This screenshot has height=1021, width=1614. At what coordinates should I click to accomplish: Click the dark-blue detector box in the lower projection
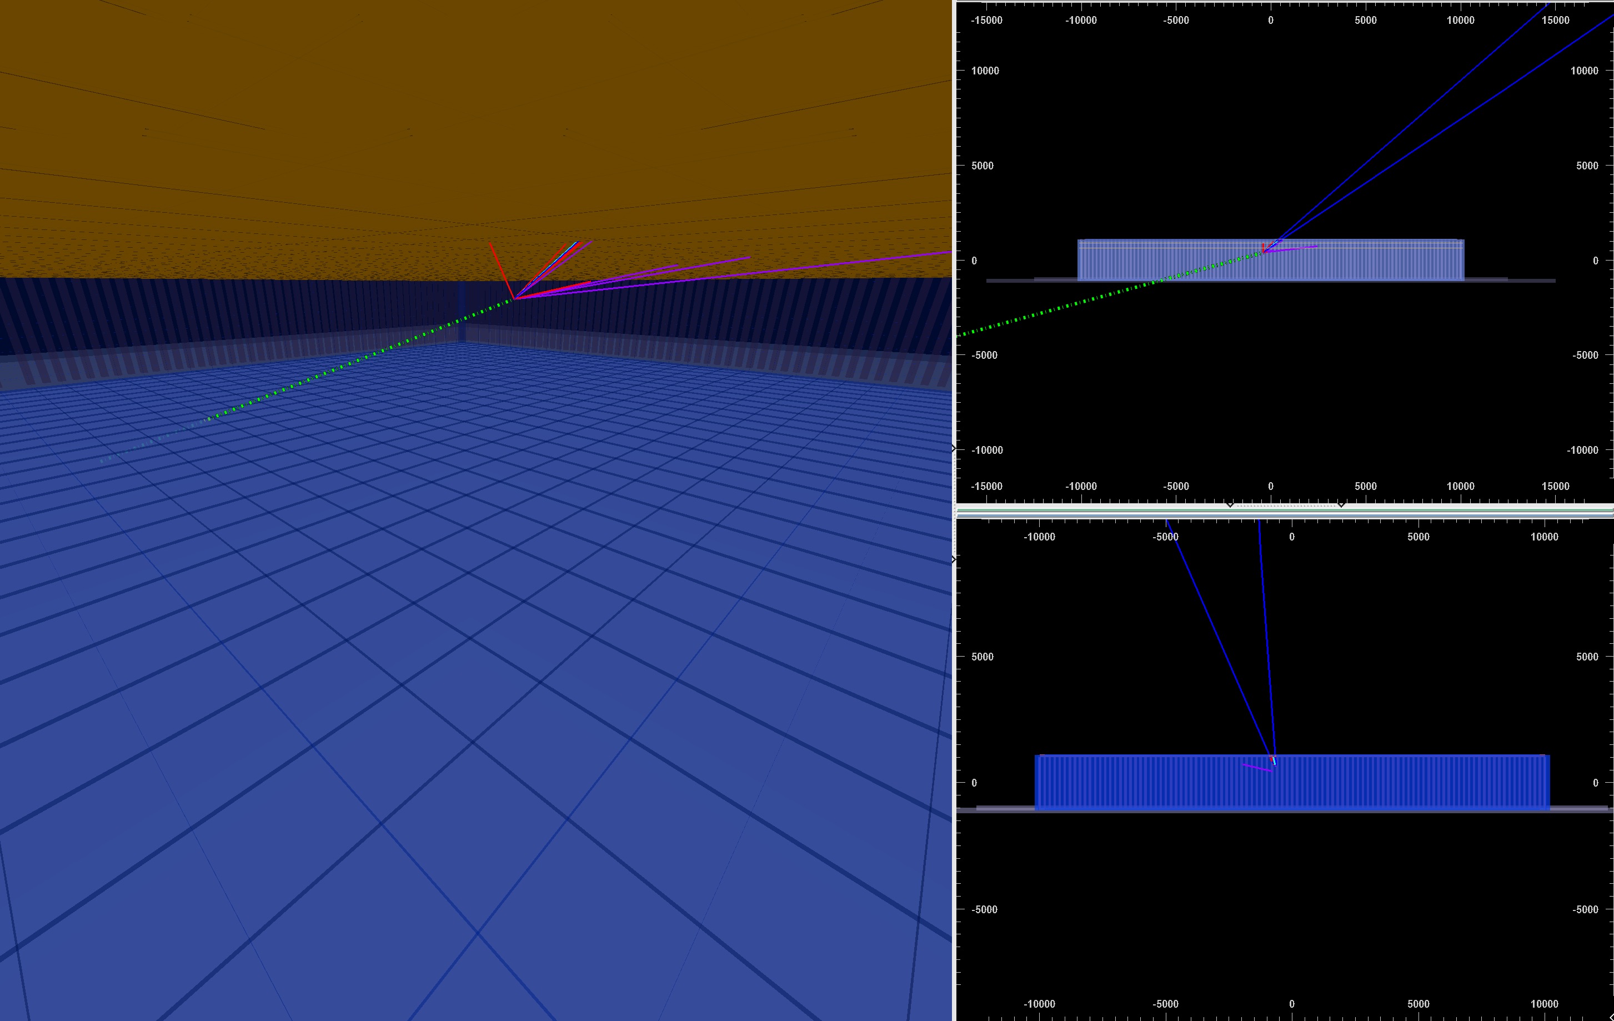tap(1292, 782)
